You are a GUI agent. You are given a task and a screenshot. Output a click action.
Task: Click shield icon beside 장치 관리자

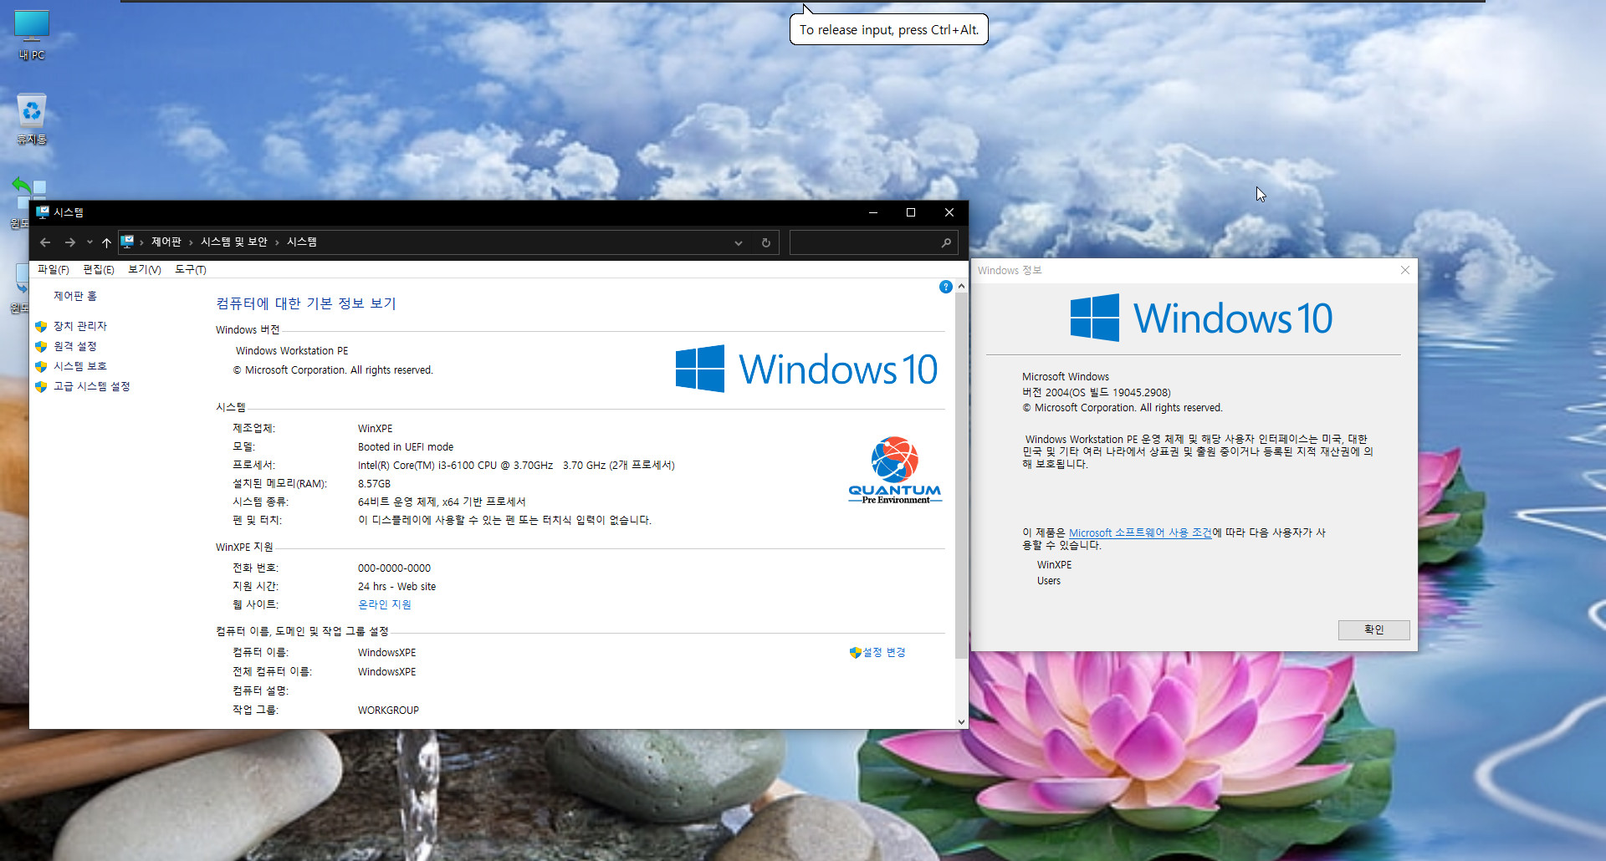(x=41, y=326)
